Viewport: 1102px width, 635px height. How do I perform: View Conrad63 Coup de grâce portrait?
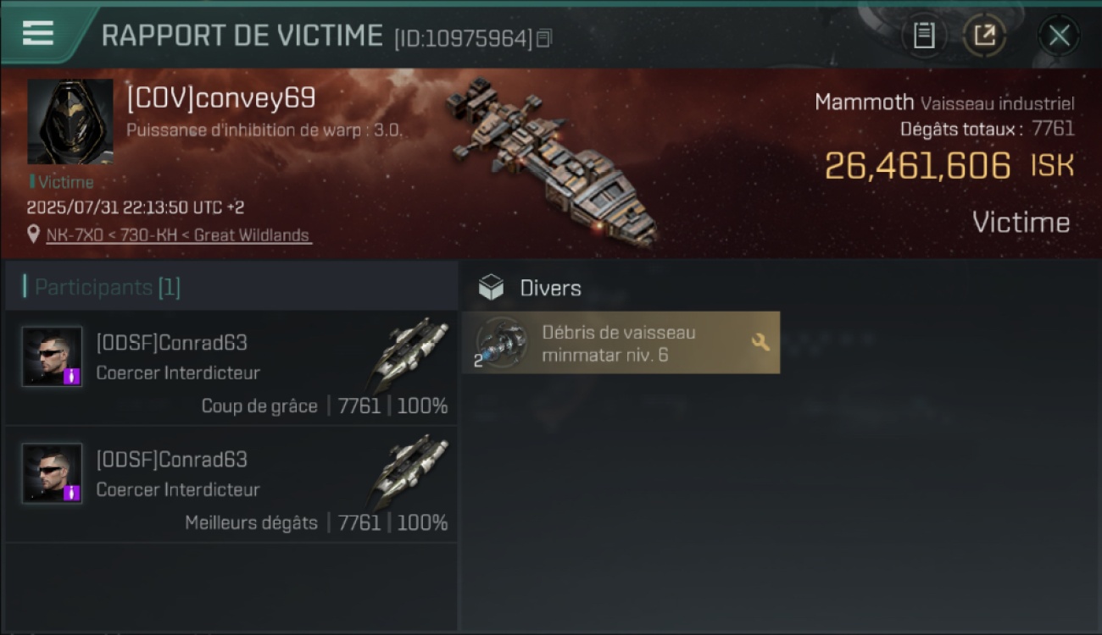pyautogui.click(x=53, y=356)
